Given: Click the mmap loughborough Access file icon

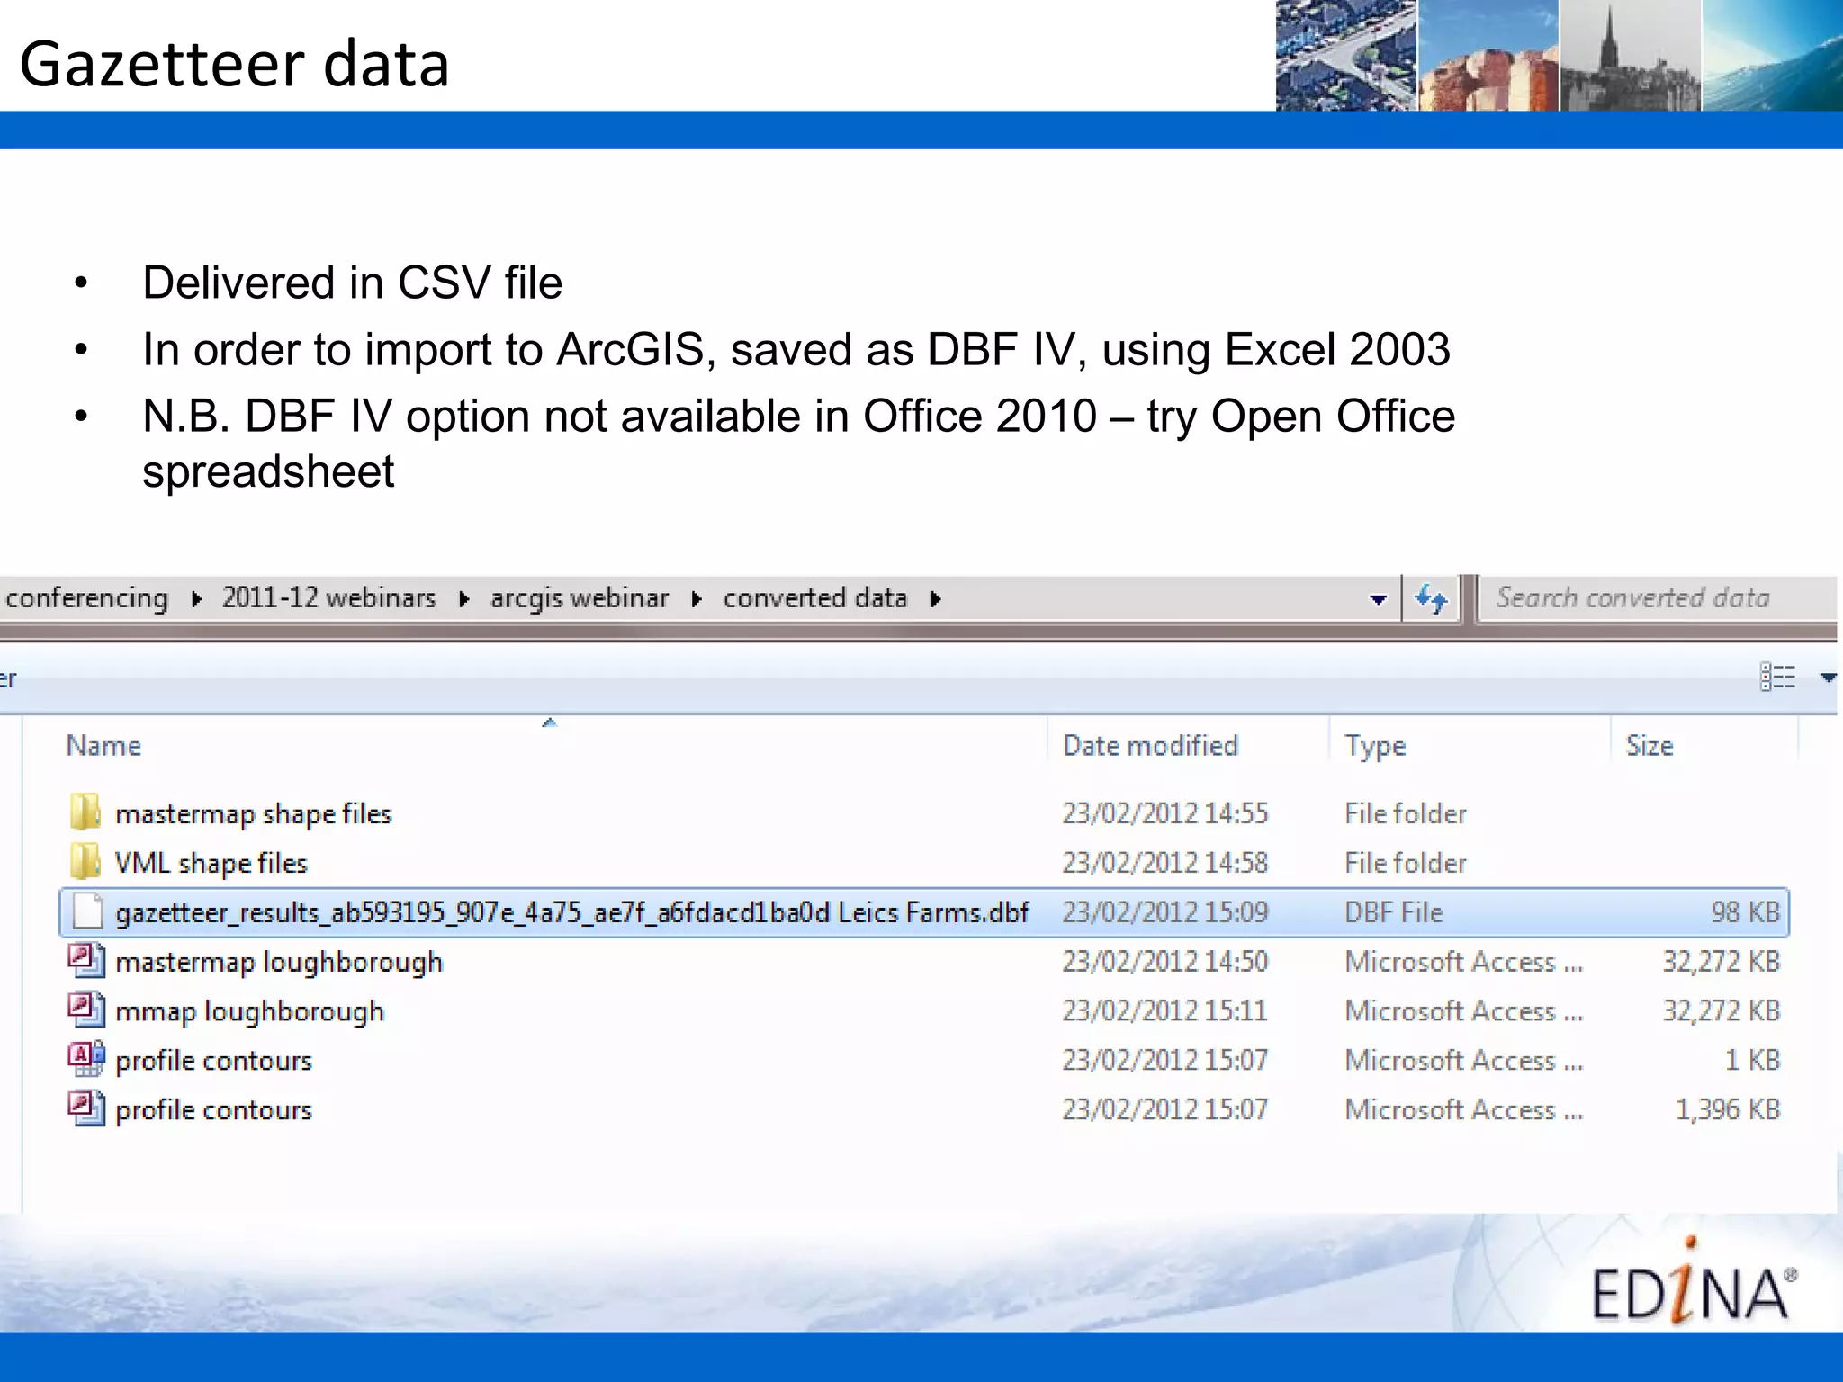Looking at the screenshot, I should coord(86,1010).
